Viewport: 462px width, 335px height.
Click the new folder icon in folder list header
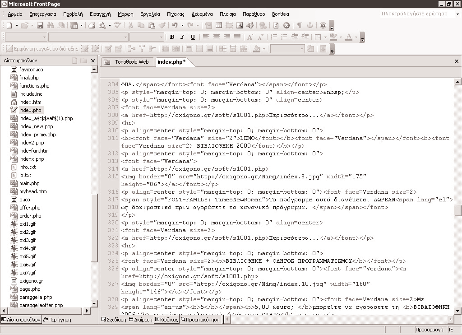[83, 61]
